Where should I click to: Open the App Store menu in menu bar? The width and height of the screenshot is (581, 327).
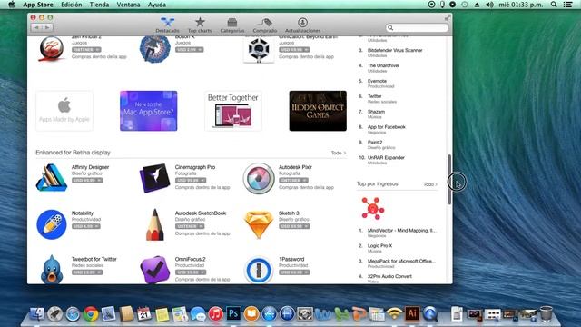[x=38, y=5]
